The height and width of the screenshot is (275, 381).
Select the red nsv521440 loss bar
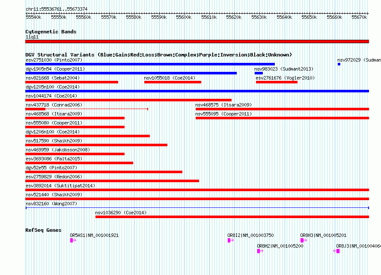coord(197,199)
